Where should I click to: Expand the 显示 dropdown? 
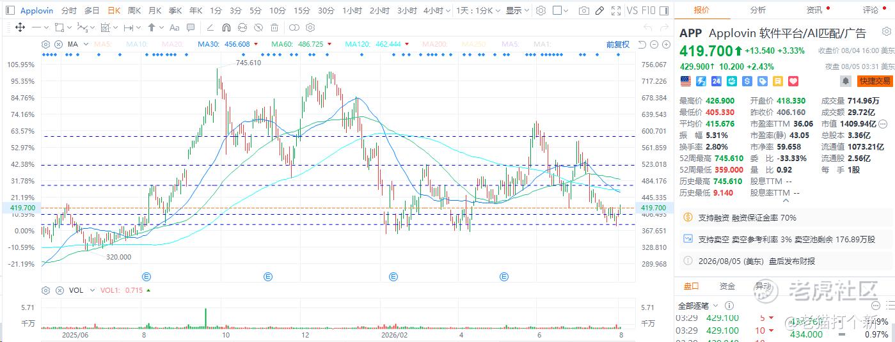518,11
